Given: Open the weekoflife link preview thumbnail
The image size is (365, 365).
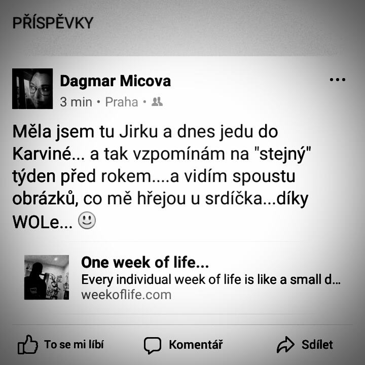Looking at the screenshot, I should (47, 277).
